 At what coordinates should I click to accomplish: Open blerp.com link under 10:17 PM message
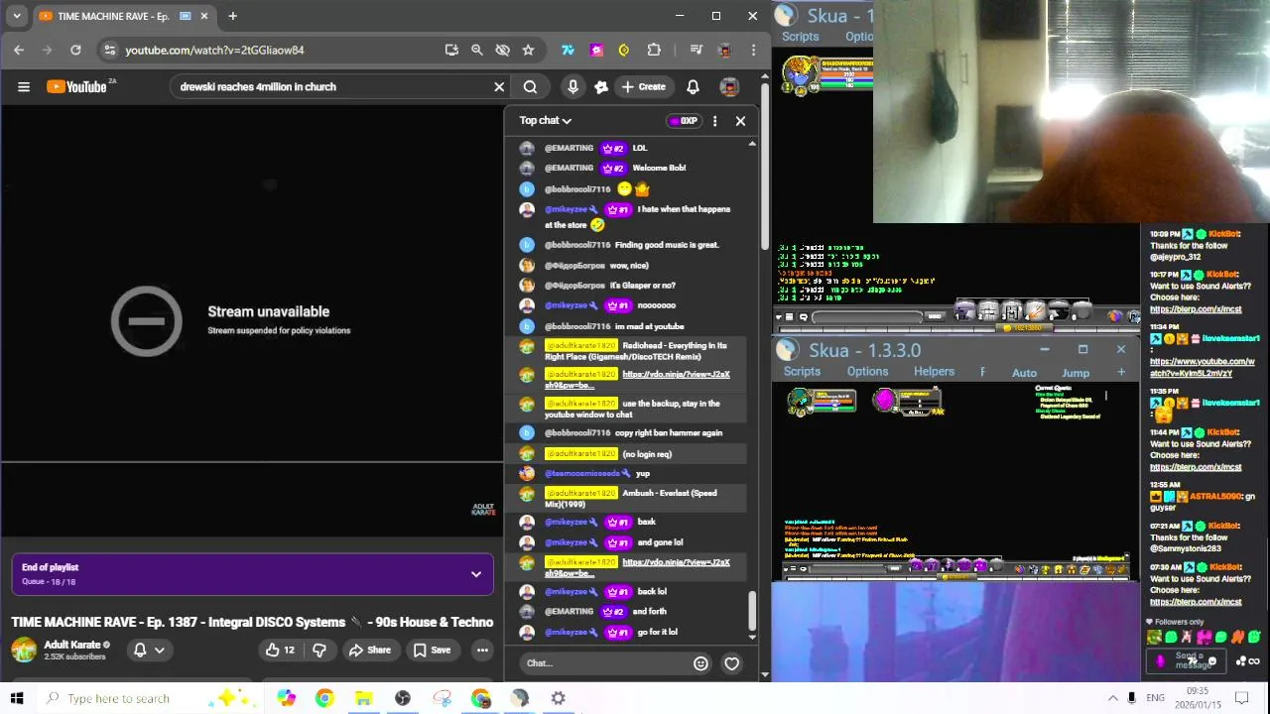click(1196, 309)
